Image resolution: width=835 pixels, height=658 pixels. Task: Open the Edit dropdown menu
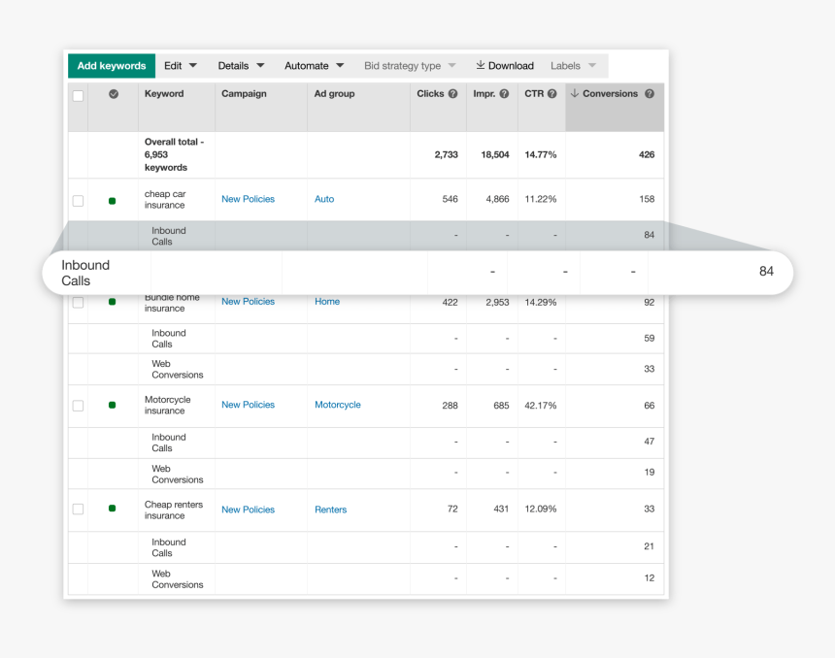pyautogui.click(x=180, y=66)
